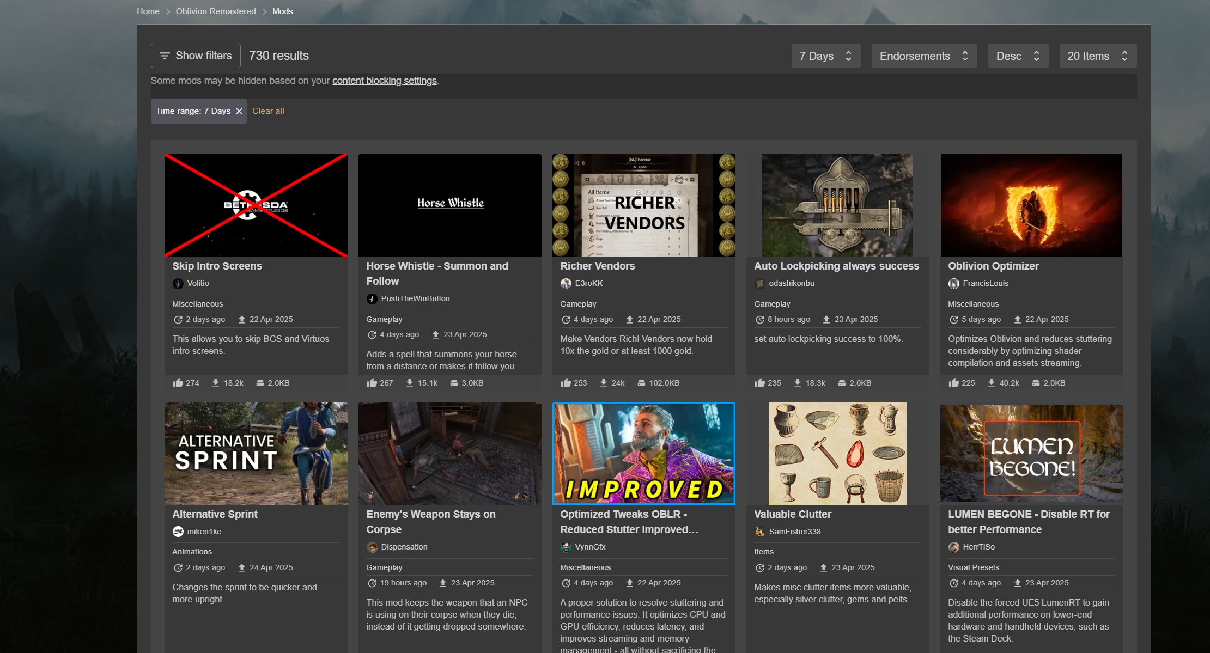This screenshot has width=1210, height=653.
Task: Open the Horse Whistle mod thumbnail
Action: 450,205
